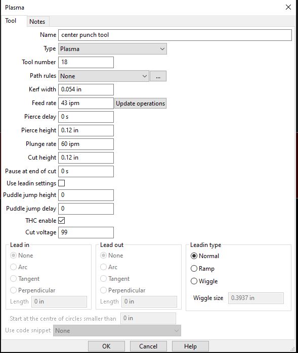Uncheck the THC enable checkbox
The width and height of the screenshot is (298, 353).
62,220
